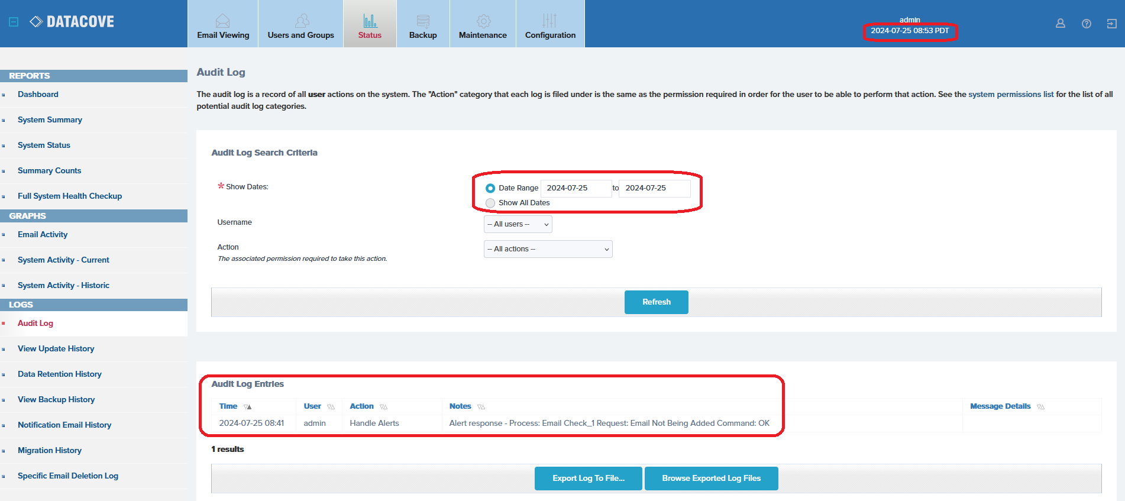
Task: Click the help question mark icon
Action: [x=1086, y=24]
